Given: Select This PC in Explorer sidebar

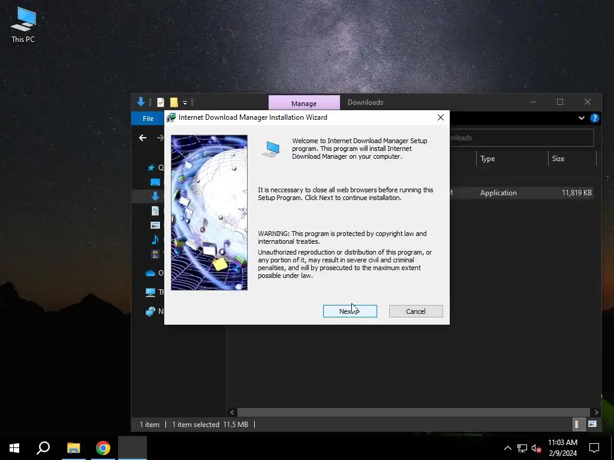Looking at the screenshot, I should pos(151,292).
